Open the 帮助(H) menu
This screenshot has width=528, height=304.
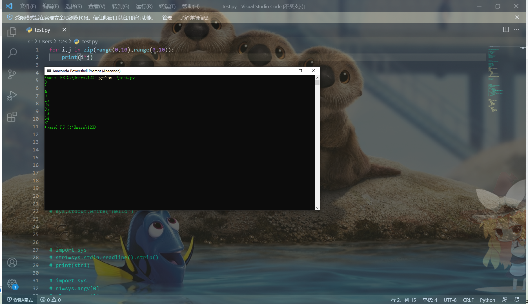(191, 6)
